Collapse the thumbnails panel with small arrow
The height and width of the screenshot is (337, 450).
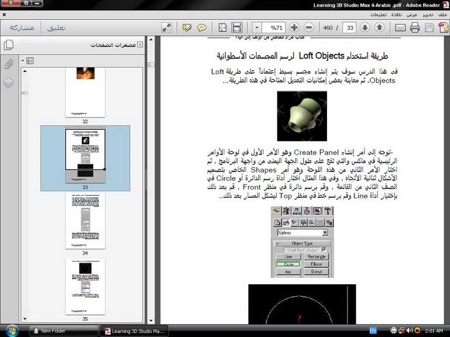click(140, 44)
